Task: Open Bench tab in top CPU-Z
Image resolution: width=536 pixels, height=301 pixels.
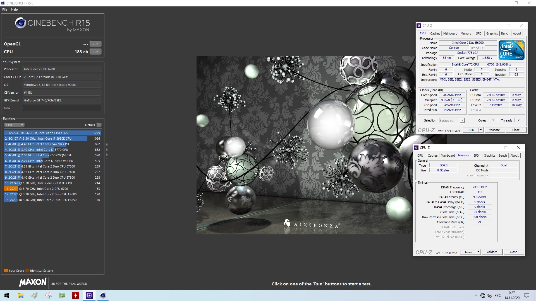Action: [x=505, y=33]
